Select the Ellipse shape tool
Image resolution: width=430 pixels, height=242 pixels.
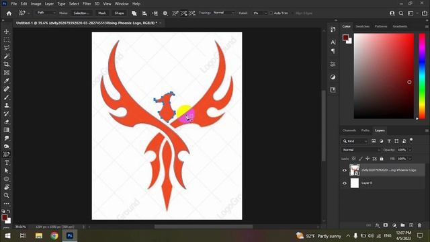6,179
